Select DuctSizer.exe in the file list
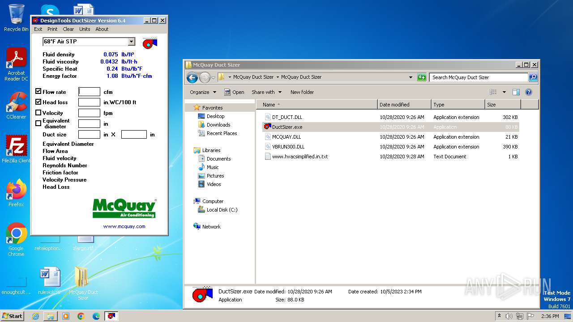Viewport: 573px width, 322px height. tap(287, 127)
